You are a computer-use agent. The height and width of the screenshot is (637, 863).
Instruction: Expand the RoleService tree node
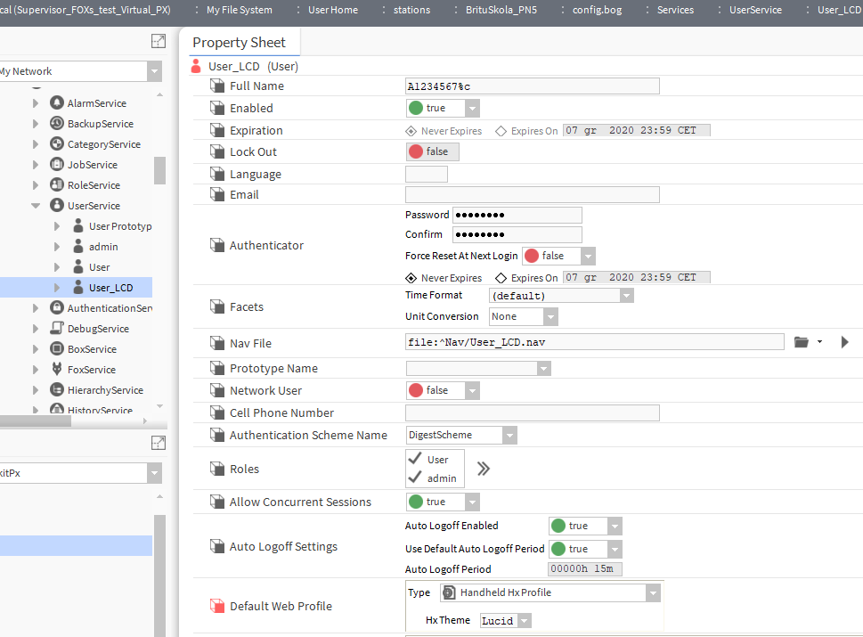pos(36,185)
